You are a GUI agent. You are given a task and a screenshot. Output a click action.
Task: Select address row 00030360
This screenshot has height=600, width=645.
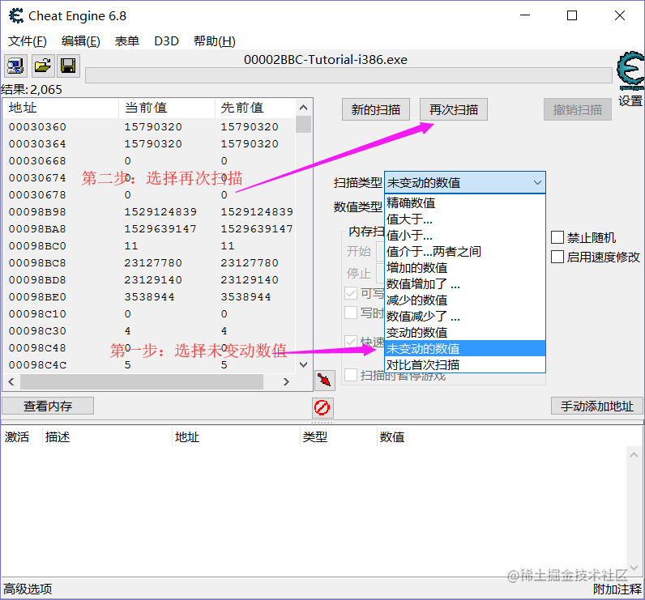(149, 126)
